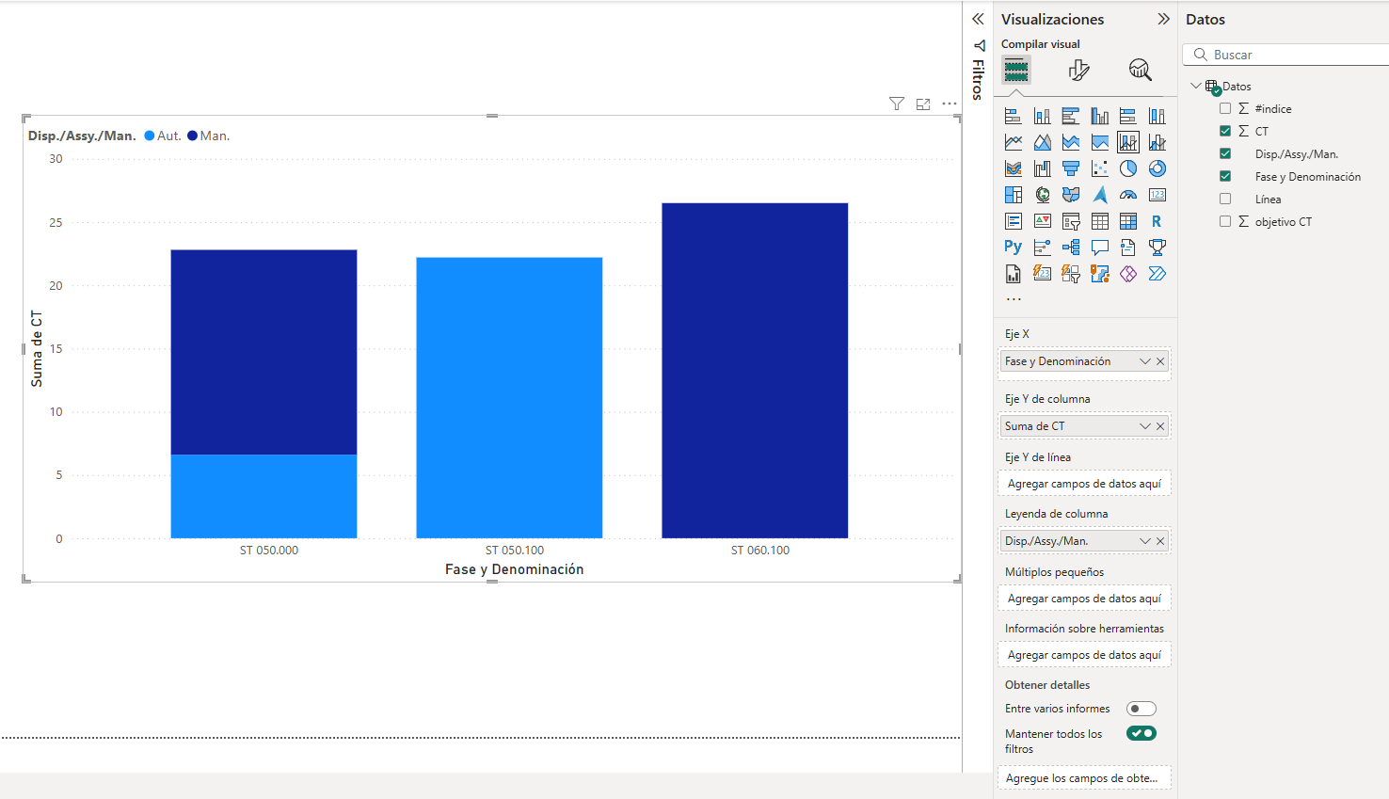The height and width of the screenshot is (799, 1389).
Task: Select the globe map visual
Action: [x=1043, y=195]
